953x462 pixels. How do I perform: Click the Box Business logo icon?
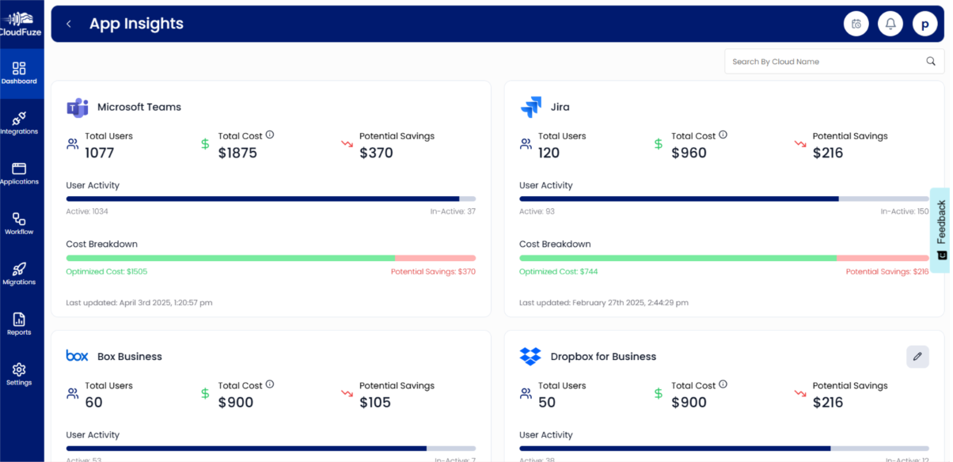(77, 357)
